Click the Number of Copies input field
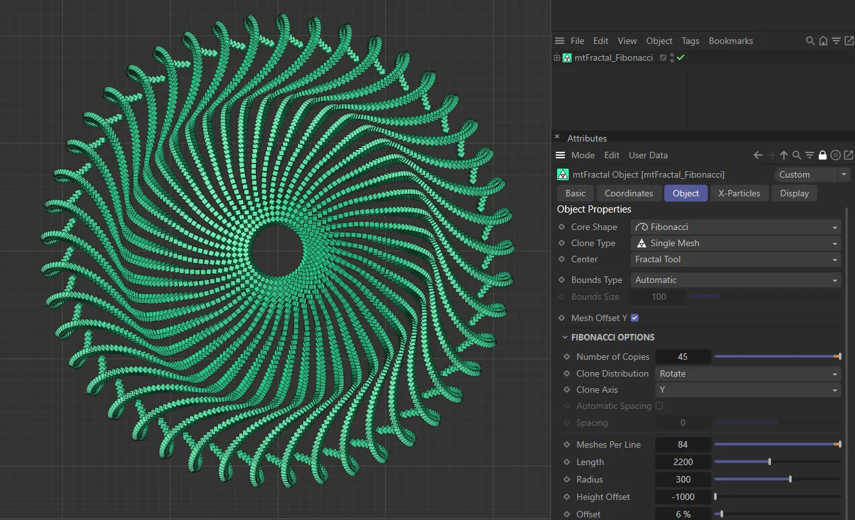 (683, 357)
